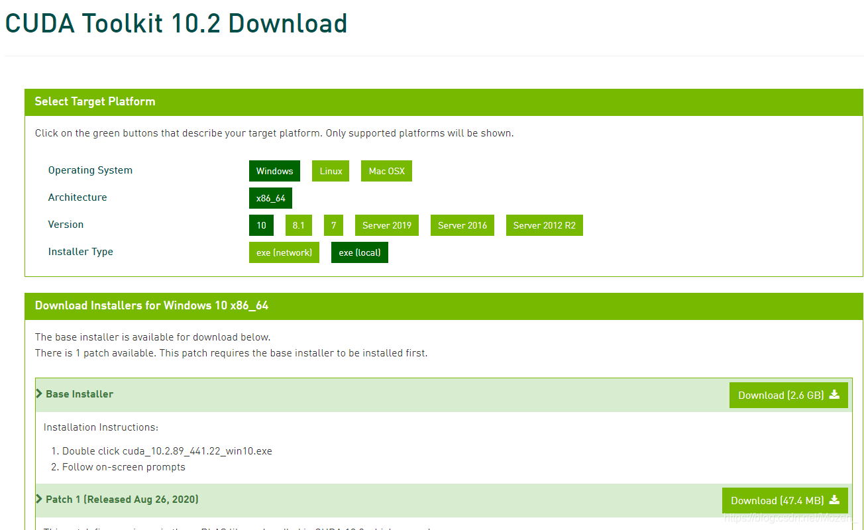The height and width of the screenshot is (530, 864).
Task: Choose the Server 2012 R2 version
Action: click(x=545, y=225)
